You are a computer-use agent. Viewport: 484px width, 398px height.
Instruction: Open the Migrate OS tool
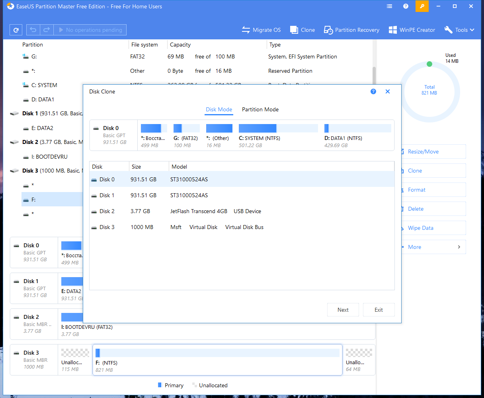pyautogui.click(x=261, y=30)
